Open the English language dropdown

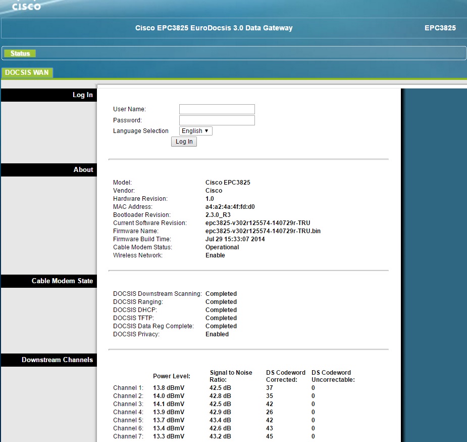[x=196, y=131]
